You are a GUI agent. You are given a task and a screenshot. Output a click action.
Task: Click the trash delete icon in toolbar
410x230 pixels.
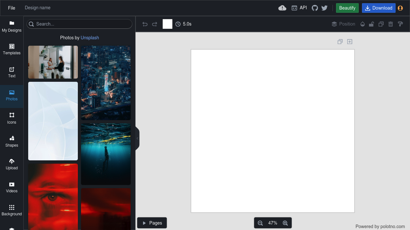tap(390, 24)
